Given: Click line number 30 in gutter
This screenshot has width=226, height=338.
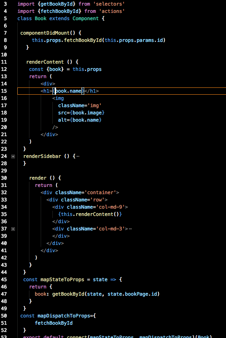Looking at the screenshot, I should [4, 178].
